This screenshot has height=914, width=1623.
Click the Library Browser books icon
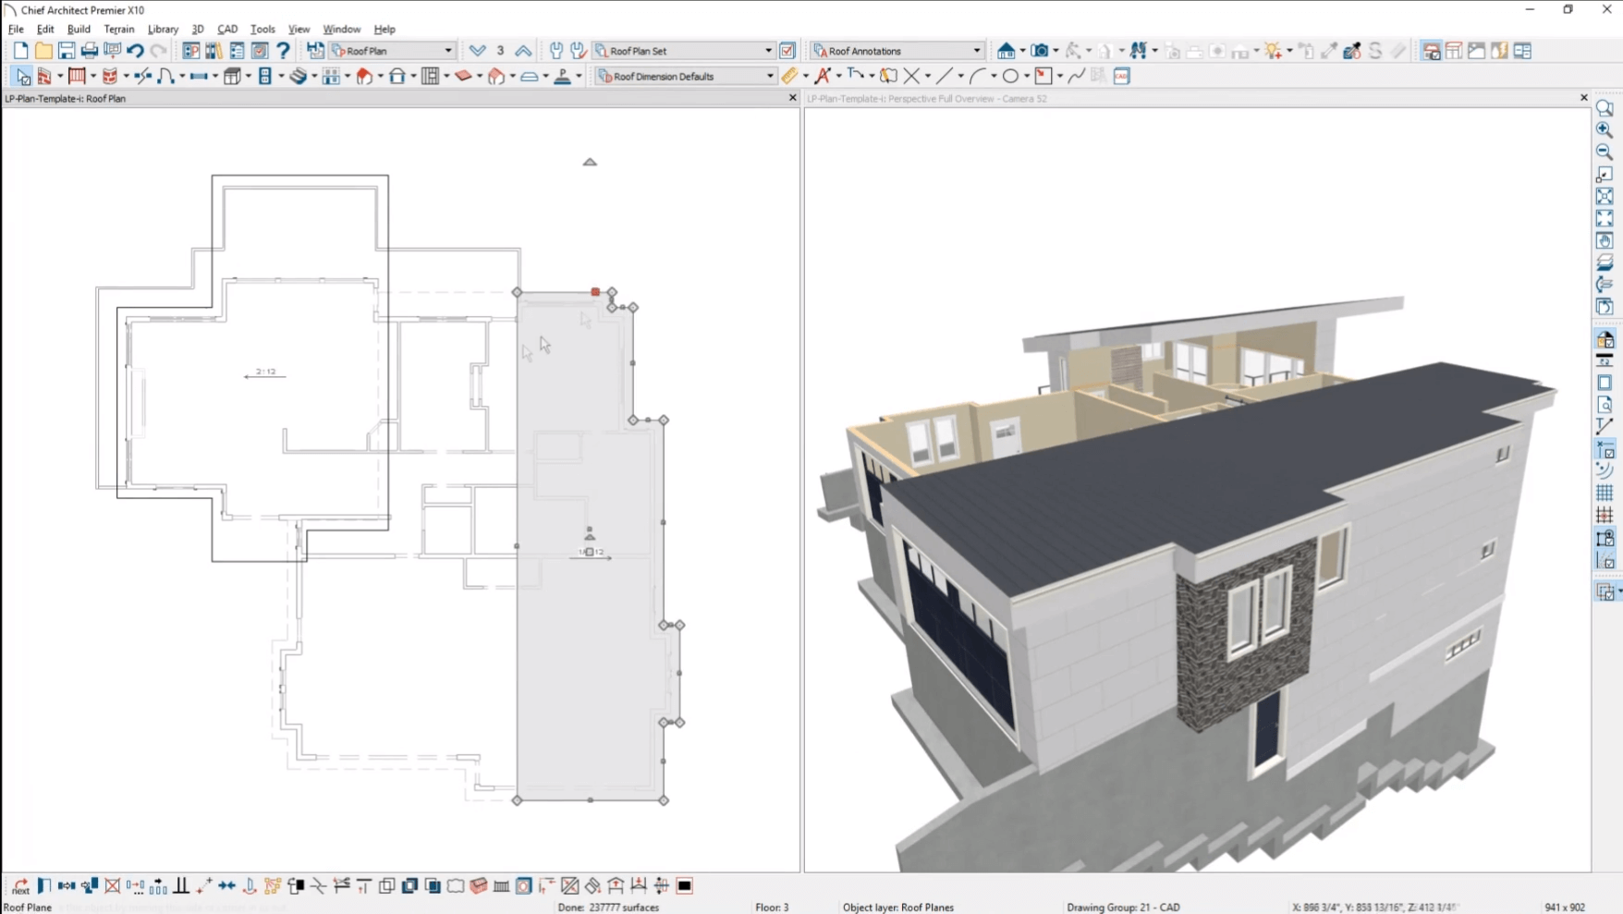click(213, 51)
